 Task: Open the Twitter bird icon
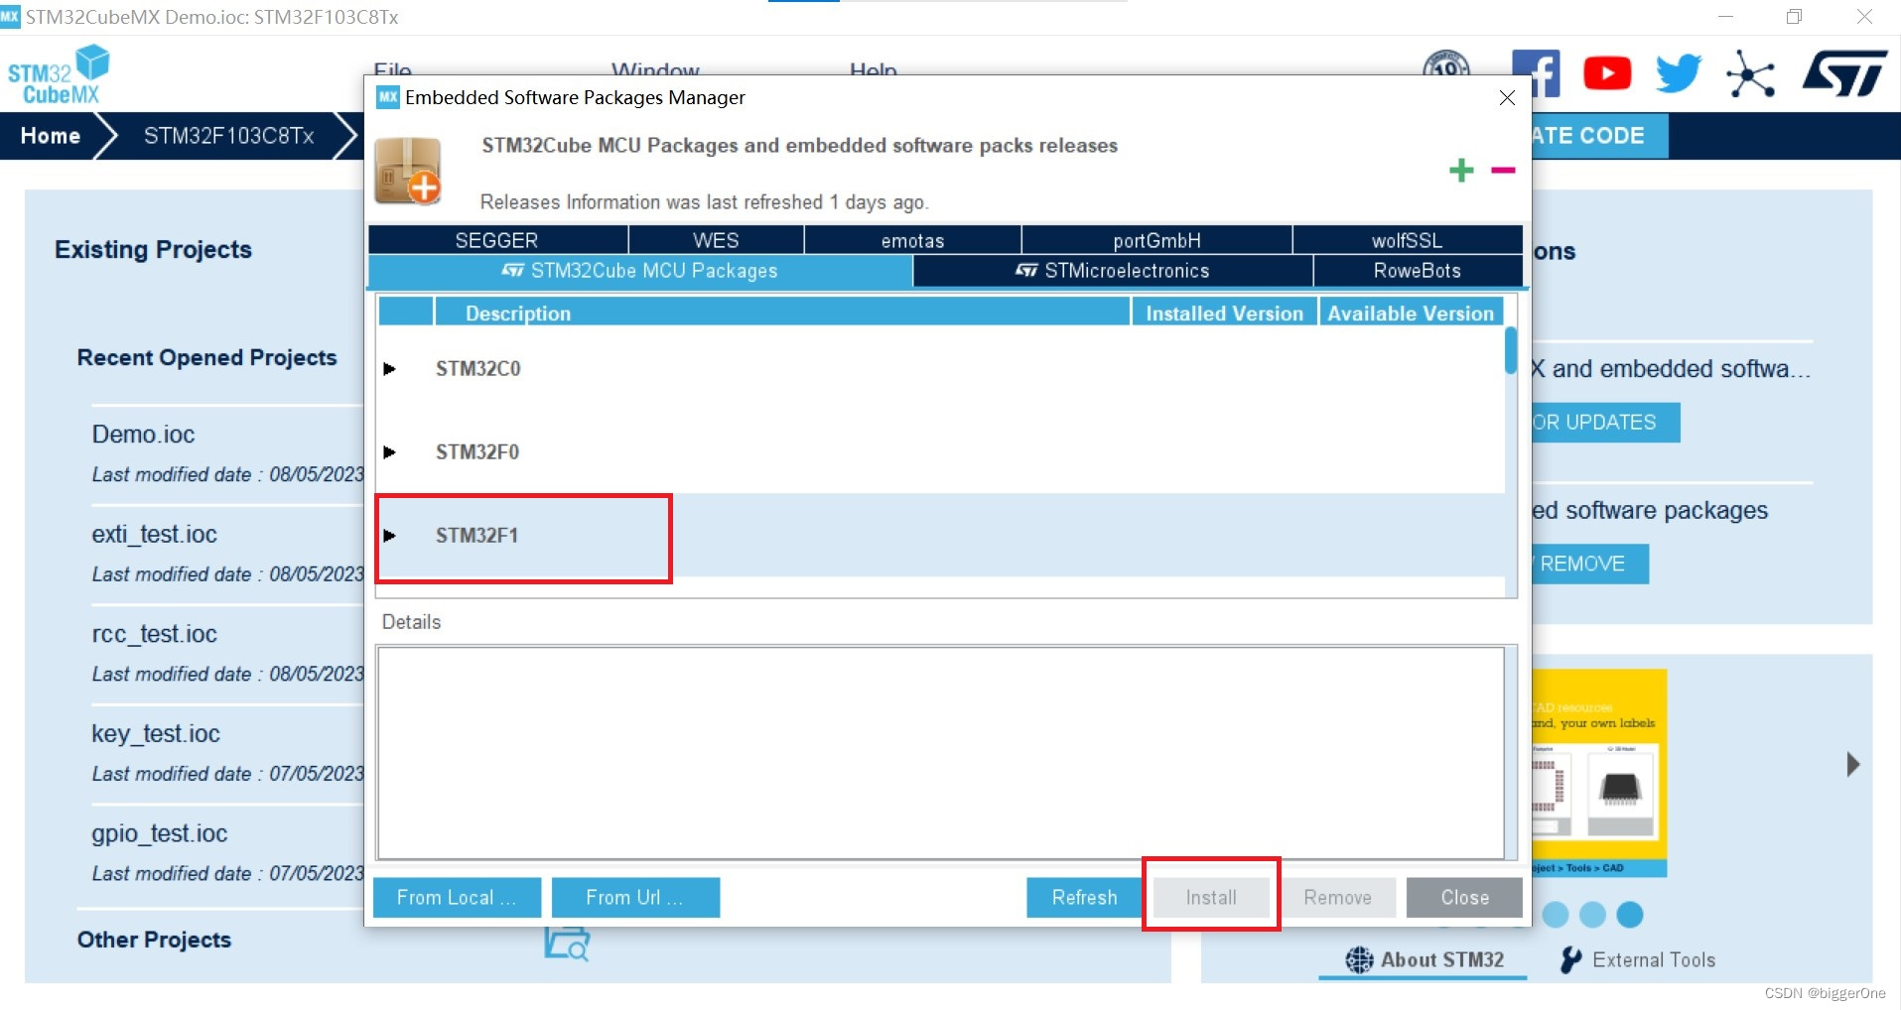click(x=1679, y=73)
